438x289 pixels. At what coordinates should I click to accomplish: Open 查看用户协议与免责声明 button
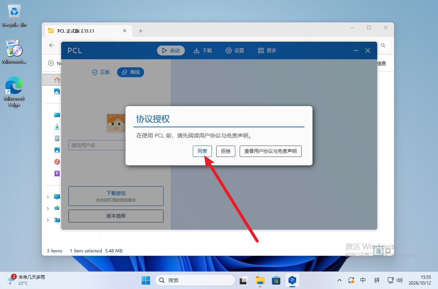click(270, 151)
